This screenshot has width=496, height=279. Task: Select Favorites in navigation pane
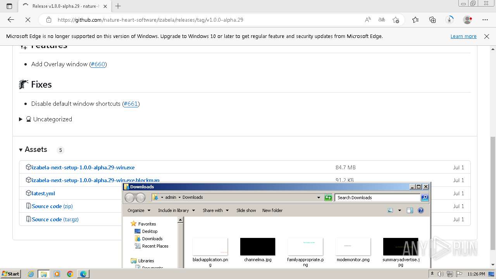[147, 224]
